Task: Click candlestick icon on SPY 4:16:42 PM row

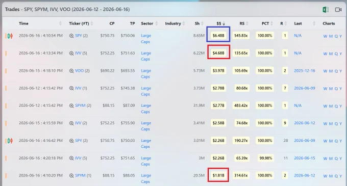Action: pos(10,141)
